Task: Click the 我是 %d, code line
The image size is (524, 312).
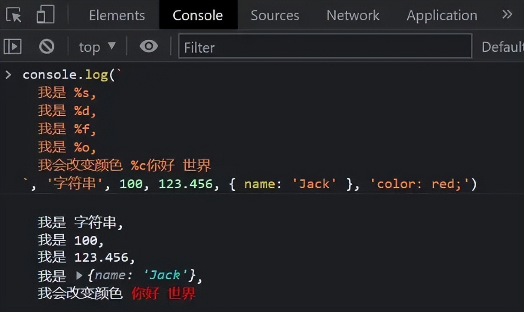Action: (66, 110)
